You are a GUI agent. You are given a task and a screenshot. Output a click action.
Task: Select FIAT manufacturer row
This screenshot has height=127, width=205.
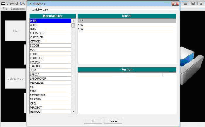[x=50, y=50]
